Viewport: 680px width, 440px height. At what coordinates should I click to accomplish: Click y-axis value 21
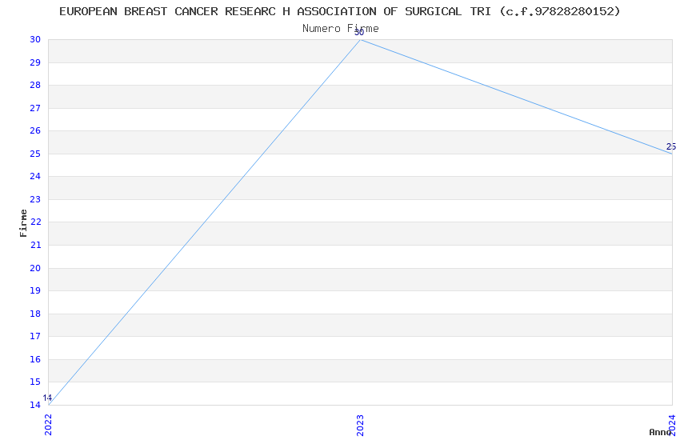point(35,245)
